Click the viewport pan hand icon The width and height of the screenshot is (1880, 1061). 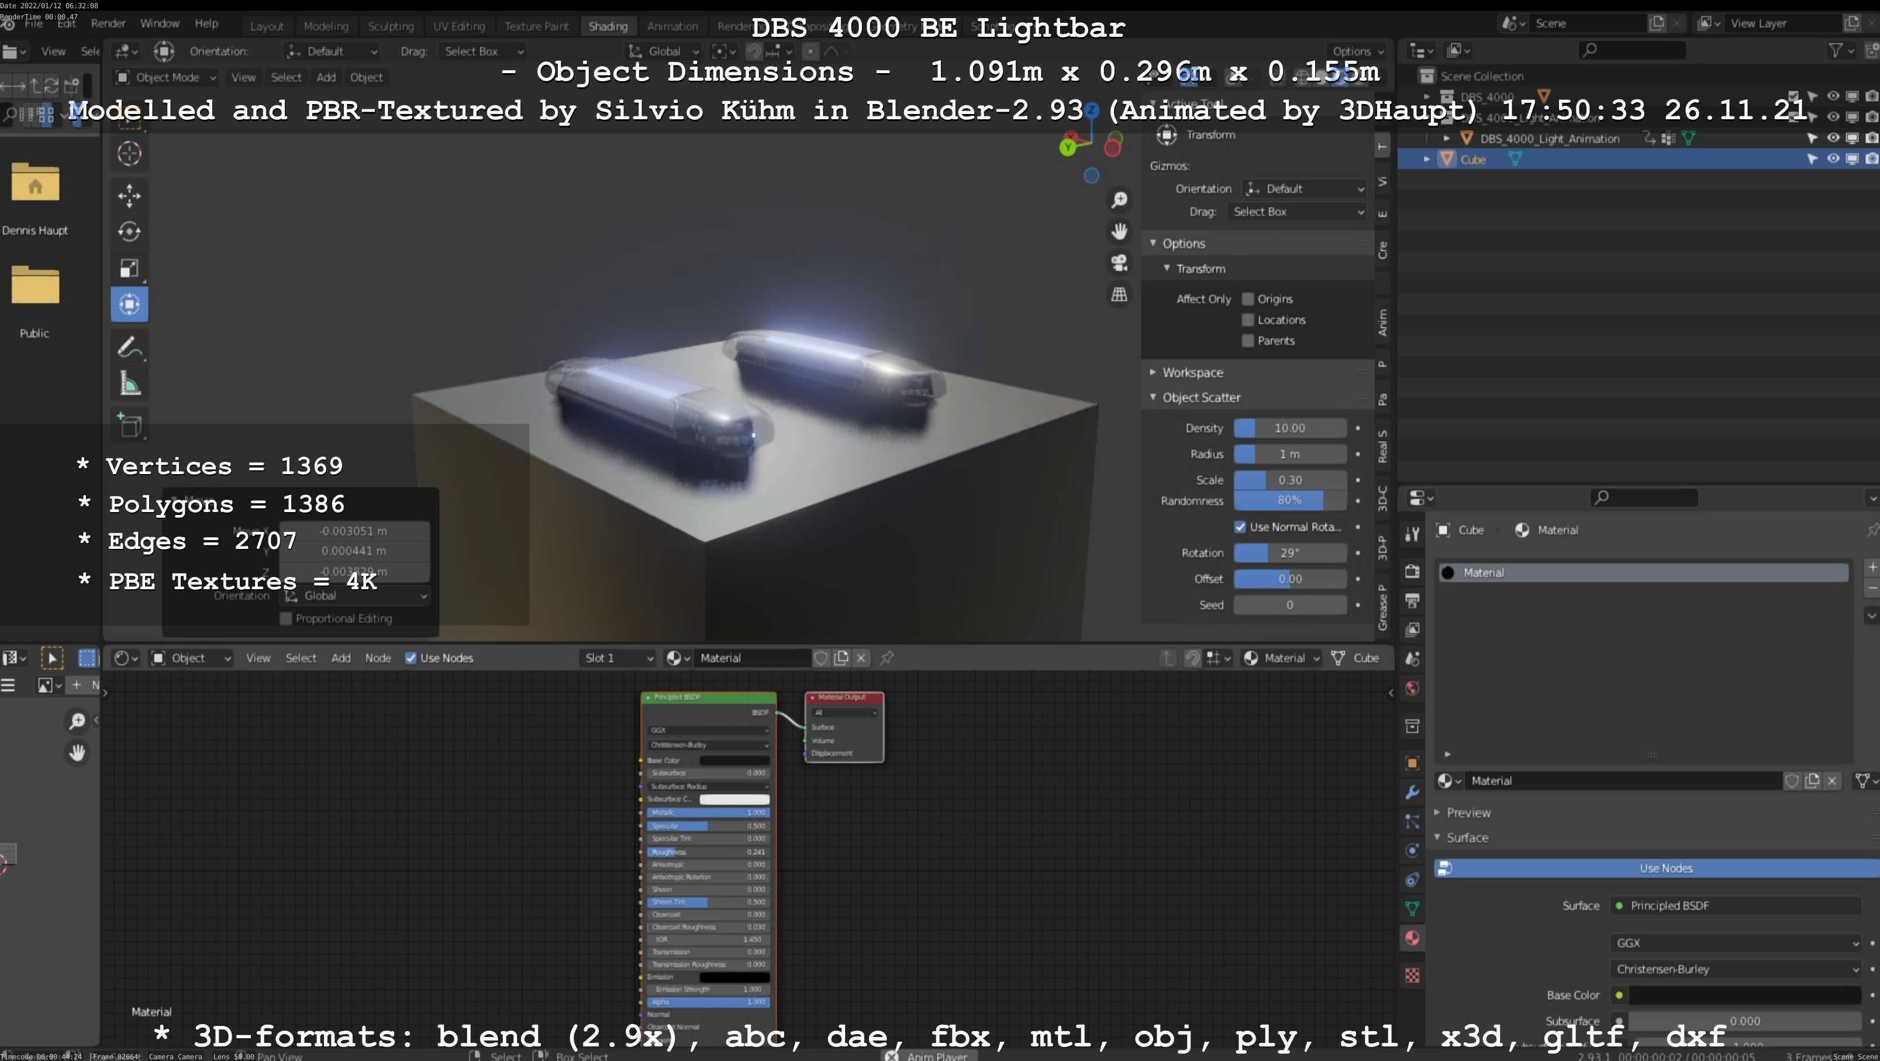[x=1119, y=231]
